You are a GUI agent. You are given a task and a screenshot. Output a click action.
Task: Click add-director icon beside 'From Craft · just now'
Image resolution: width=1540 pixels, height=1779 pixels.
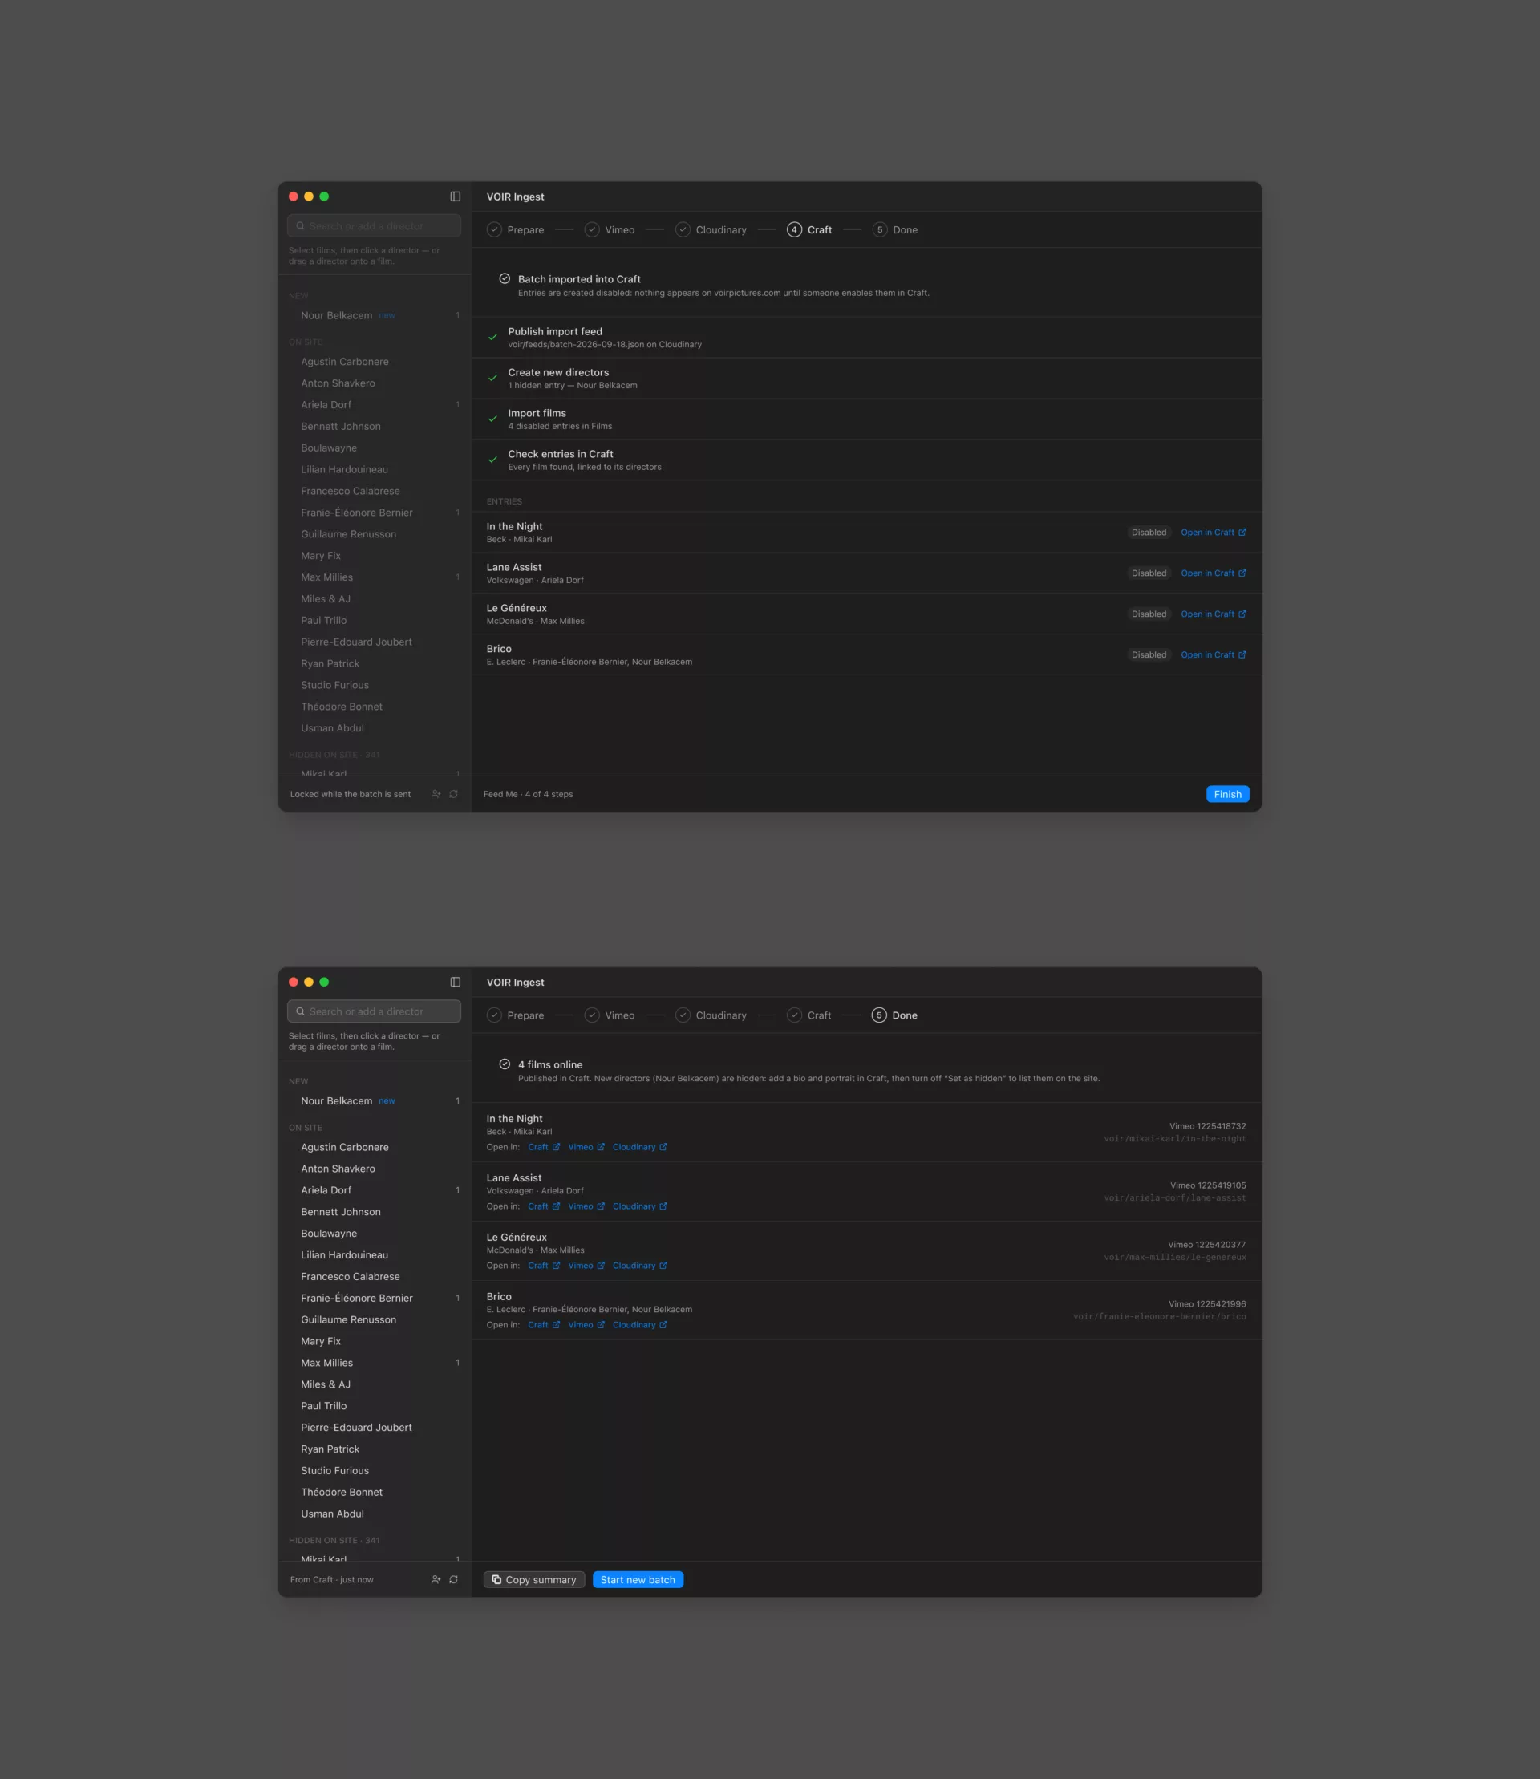point(436,1579)
